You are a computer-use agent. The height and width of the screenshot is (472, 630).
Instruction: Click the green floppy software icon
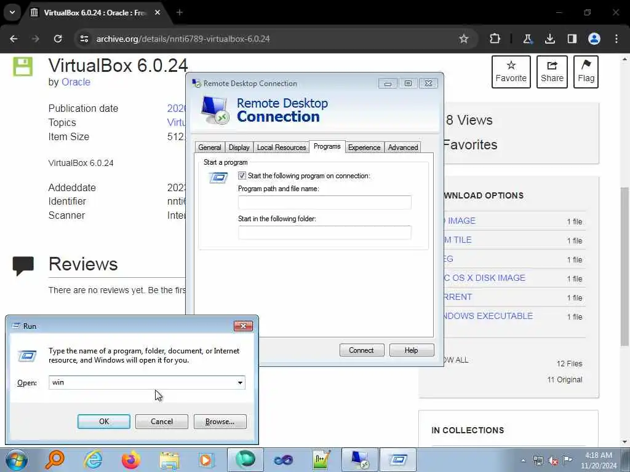[23, 66]
